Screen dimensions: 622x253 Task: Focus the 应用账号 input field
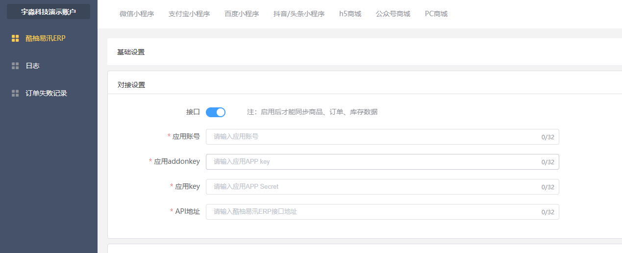(382, 137)
